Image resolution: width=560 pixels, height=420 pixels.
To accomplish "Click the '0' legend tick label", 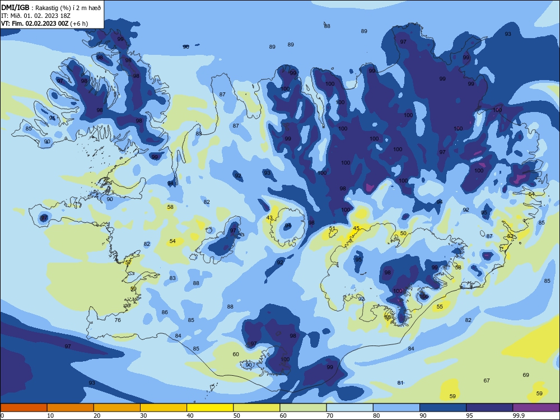I will coord(2,416).
